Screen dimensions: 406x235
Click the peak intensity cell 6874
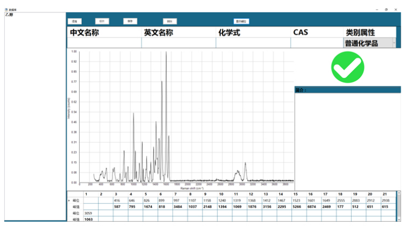[x=311, y=207]
